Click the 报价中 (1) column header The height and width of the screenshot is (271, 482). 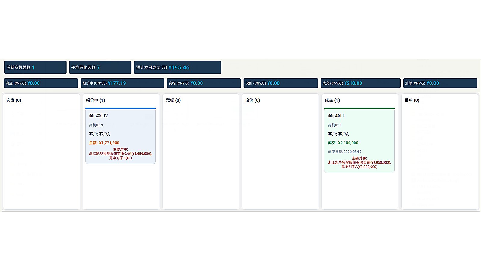(95, 100)
